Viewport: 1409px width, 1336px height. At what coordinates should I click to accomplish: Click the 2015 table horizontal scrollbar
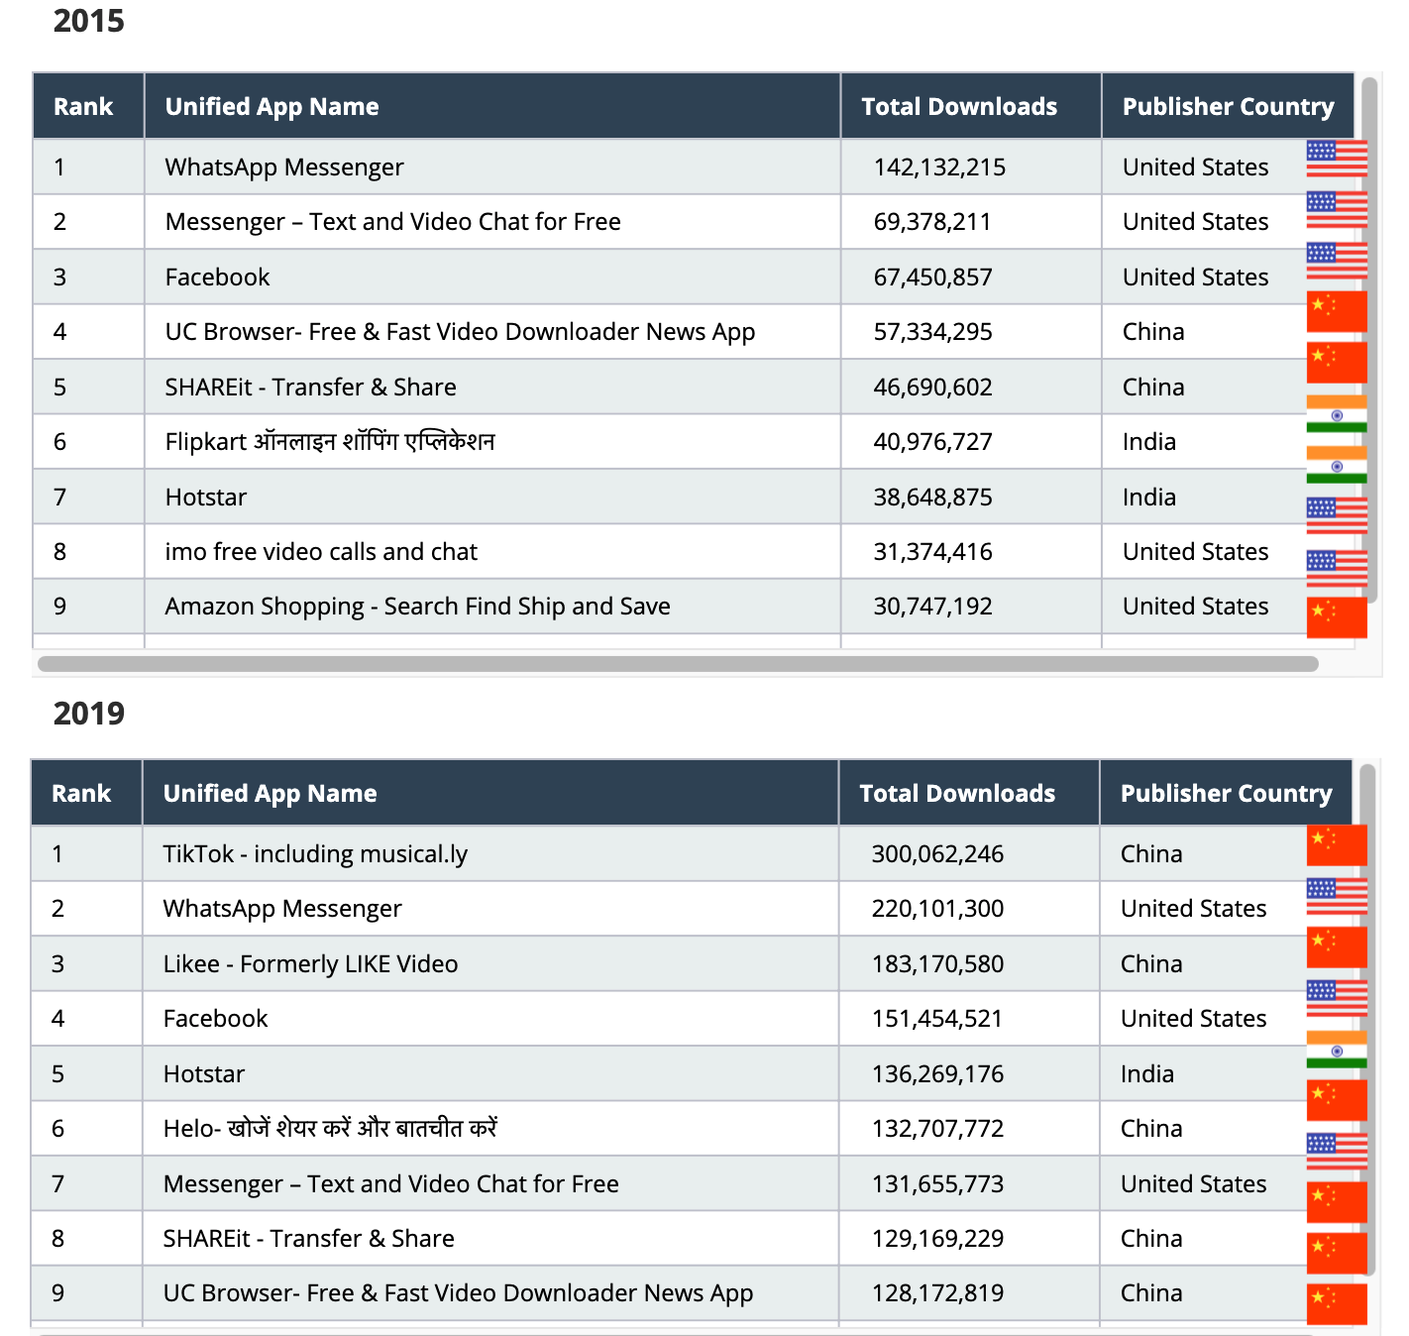(x=678, y=663)
